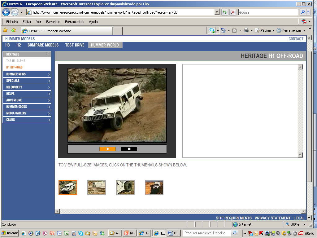This screenshot has height=238, width=317.
Task: Open a new blank browser tab
Action: coord(118,31)
